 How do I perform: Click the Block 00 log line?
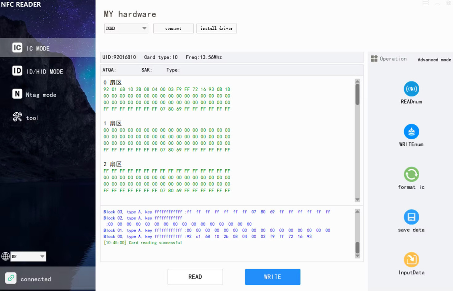(208, 236)
